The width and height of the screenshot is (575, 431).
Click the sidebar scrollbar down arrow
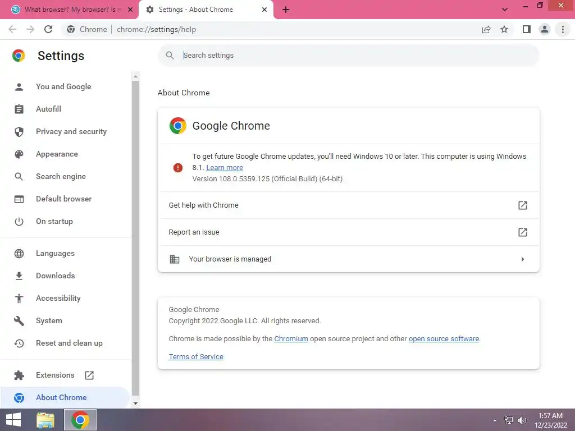click(x=136, y=403)
